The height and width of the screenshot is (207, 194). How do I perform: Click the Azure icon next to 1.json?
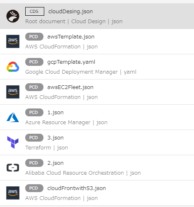click(x=13, y=117)
